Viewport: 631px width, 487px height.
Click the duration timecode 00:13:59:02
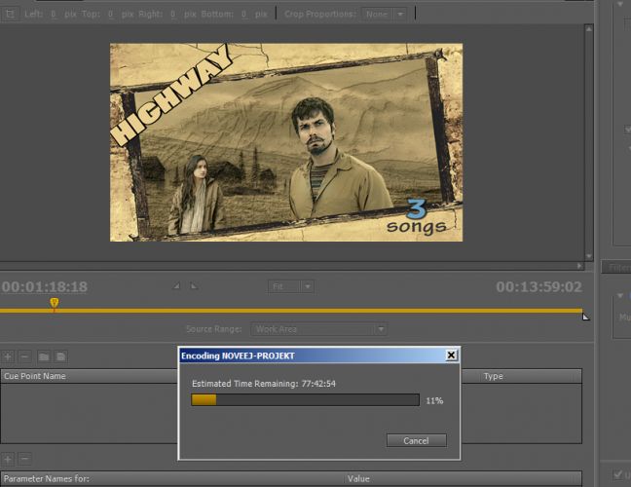point(538,287)
